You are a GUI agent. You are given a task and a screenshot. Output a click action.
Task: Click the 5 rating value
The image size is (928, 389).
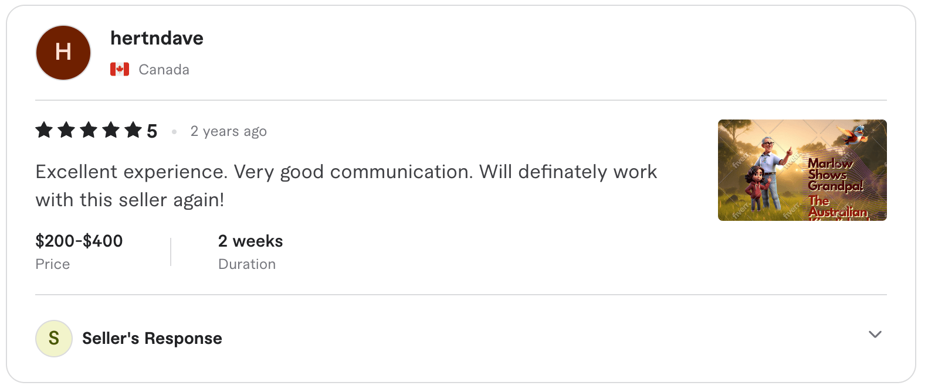tap(152, 131)
